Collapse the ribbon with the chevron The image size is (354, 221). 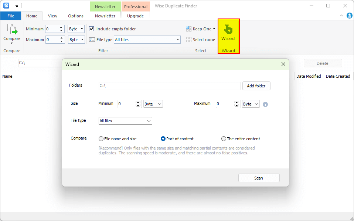[341, 16]
